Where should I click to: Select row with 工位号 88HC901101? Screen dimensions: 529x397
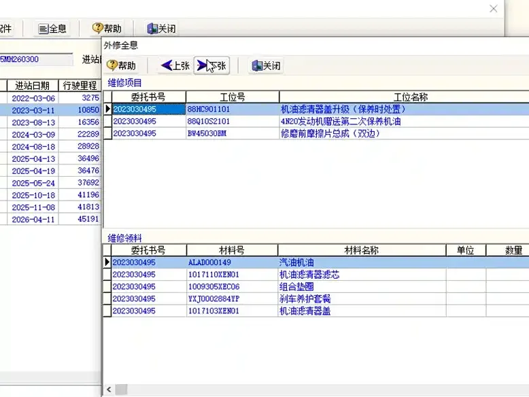316,109
